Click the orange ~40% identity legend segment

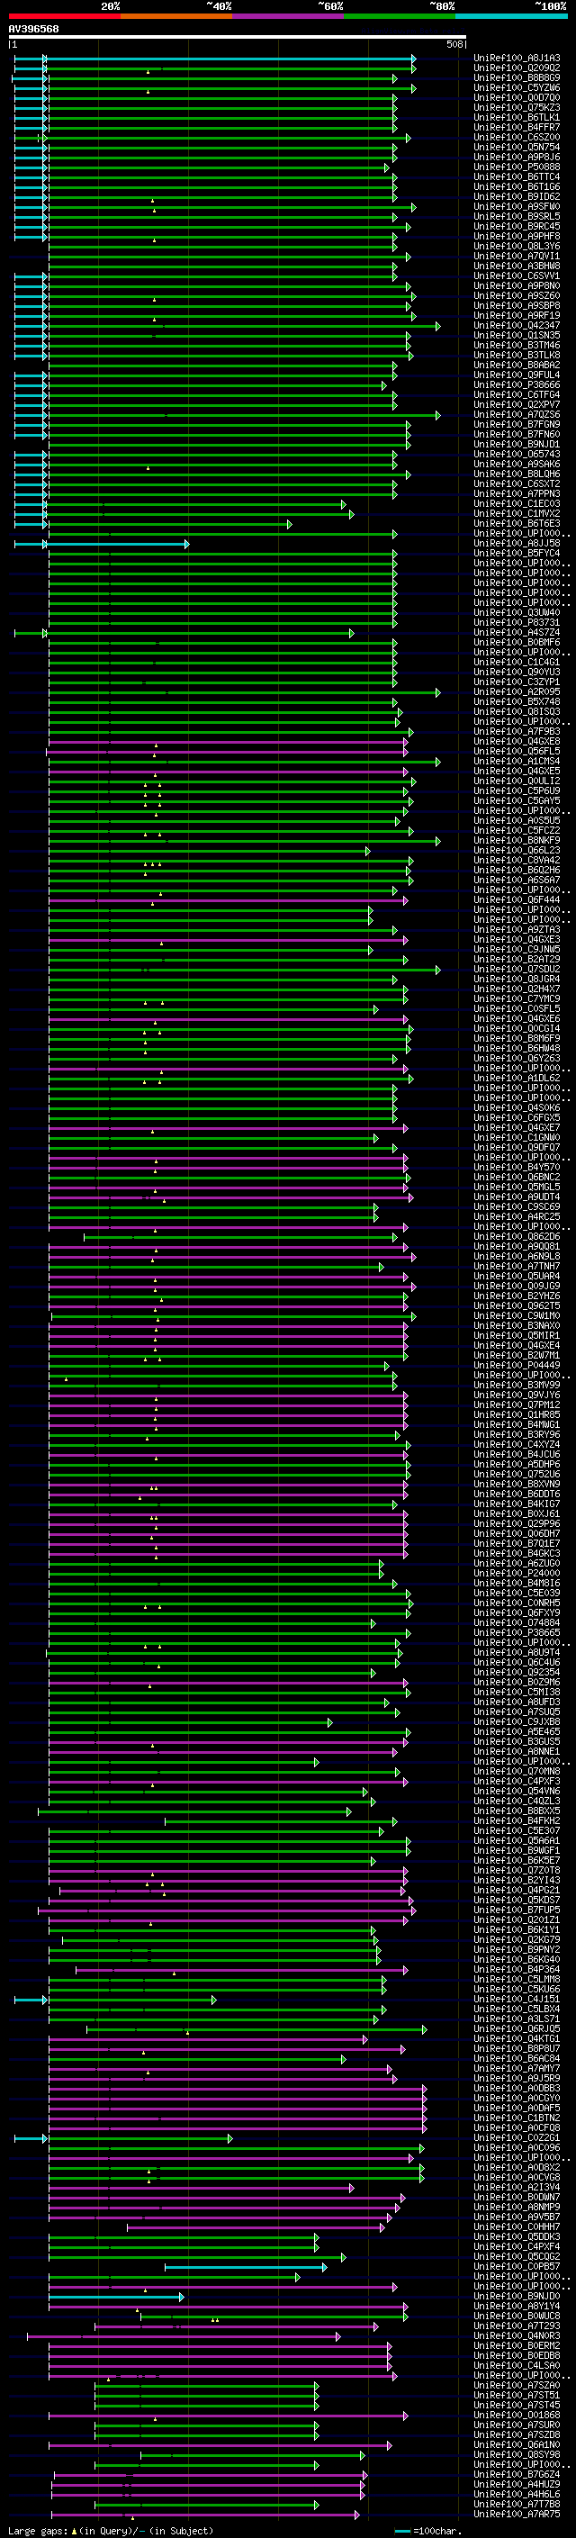point(175,16)
